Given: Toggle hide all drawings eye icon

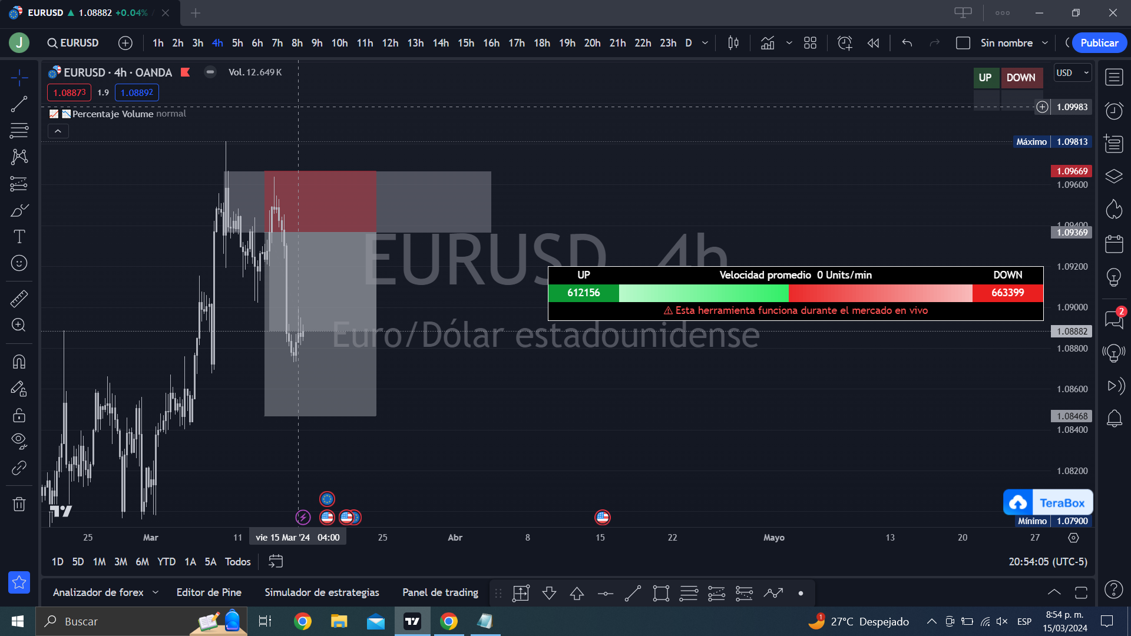Looking at the screenshot, I should tap(19, 441).
